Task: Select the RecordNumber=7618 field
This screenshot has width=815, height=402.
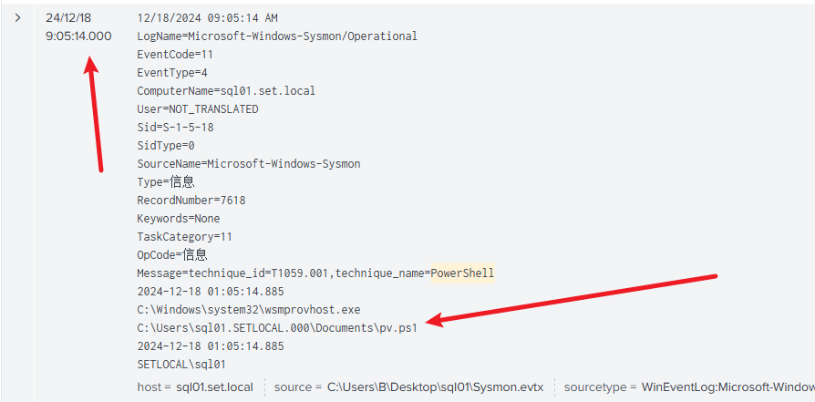Action: coord(191,201)
